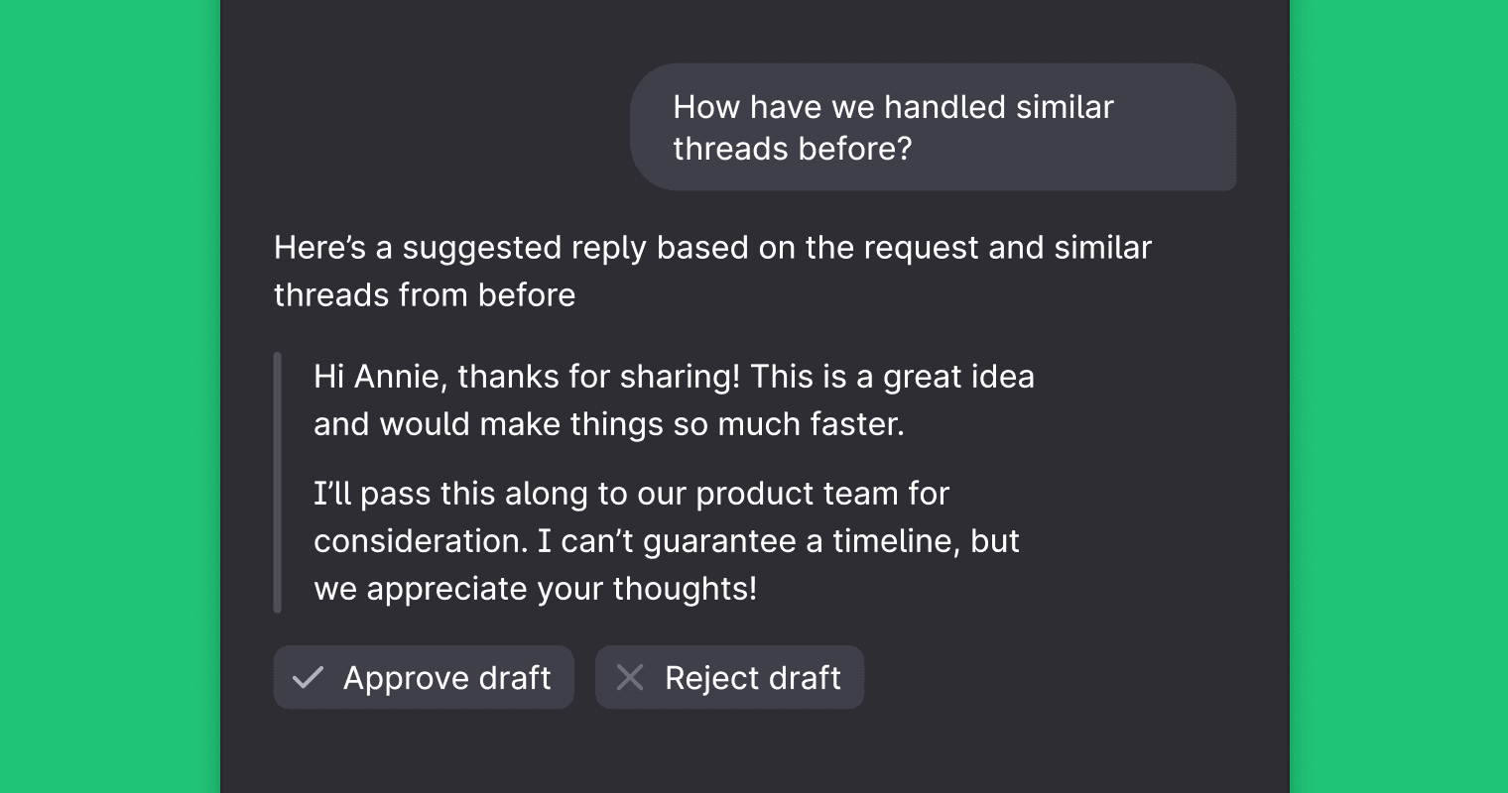Viewport: 1508px width, 793px height.
Task: Click the "threads from before" text line
Action: click(425, 295)
